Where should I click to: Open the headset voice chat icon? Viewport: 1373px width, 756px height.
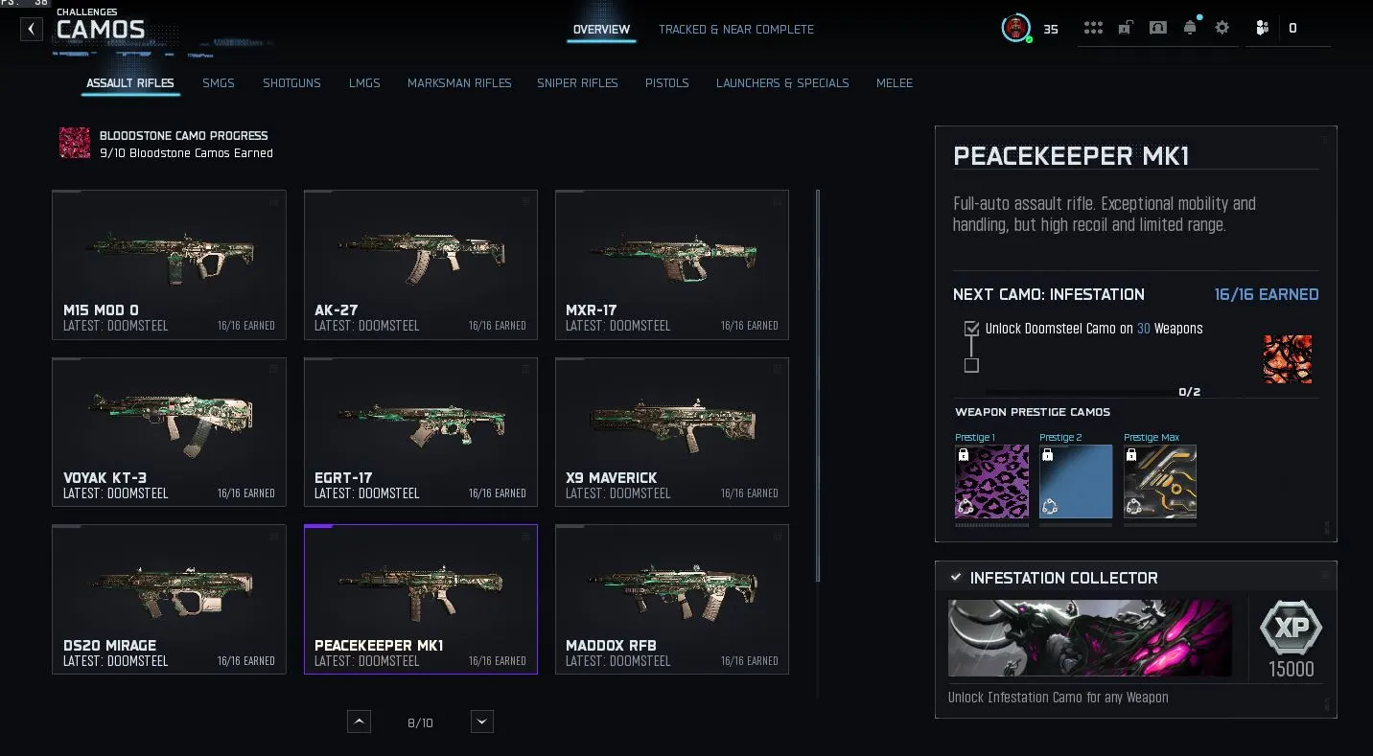point(1158,28)
